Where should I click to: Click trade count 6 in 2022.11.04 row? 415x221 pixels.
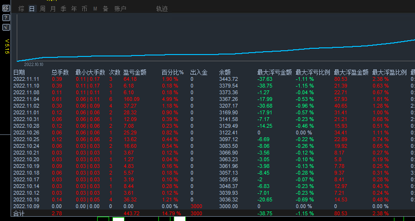point(111,99)
